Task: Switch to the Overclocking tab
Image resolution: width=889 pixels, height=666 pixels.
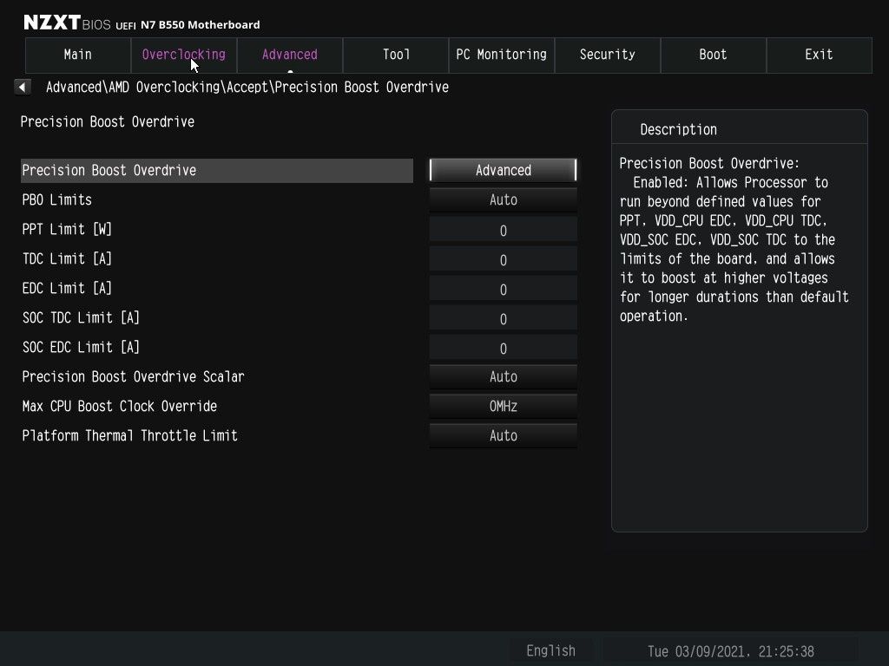Action: [x=184, y=55]
